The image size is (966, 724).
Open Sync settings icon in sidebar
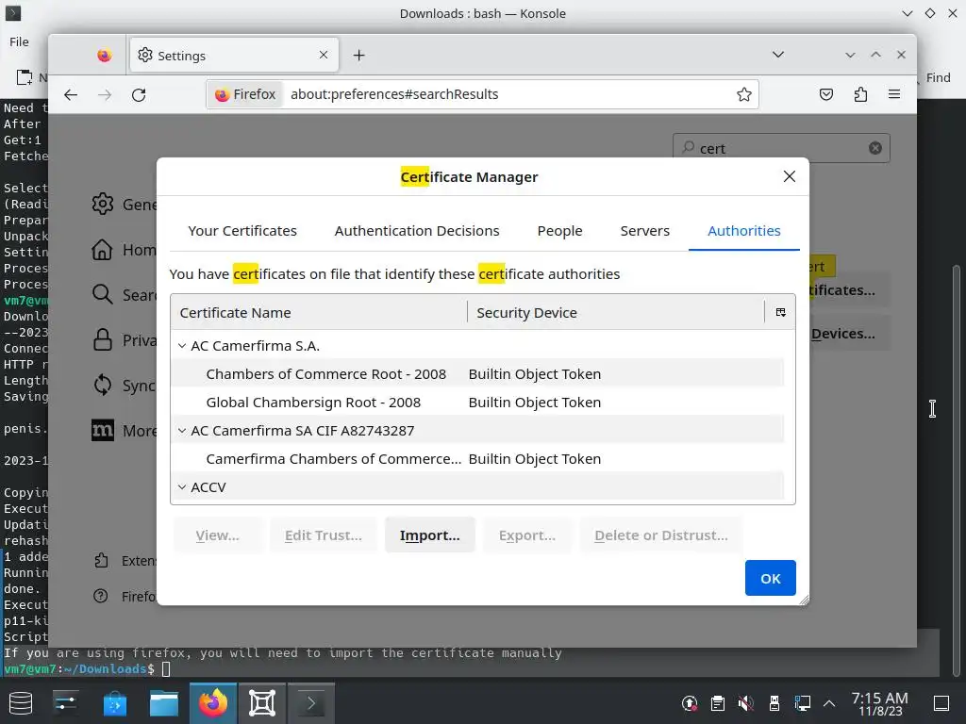(102, 386)
